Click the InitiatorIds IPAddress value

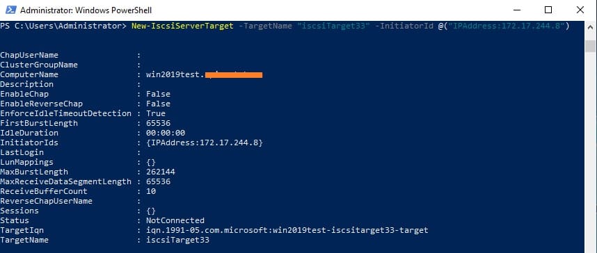click(204, 142)
